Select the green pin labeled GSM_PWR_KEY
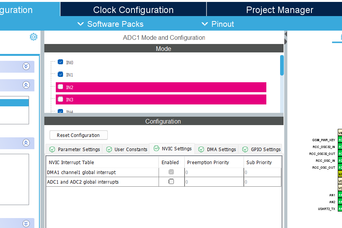The height and width of the screenshot is (228, 342). pyautogui.click(x=340, y=140)
